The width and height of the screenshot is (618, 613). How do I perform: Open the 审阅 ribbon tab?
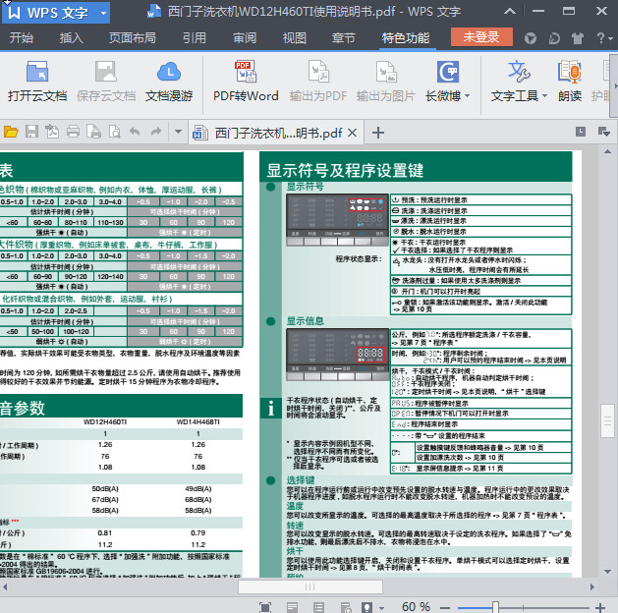pos(245,38)
